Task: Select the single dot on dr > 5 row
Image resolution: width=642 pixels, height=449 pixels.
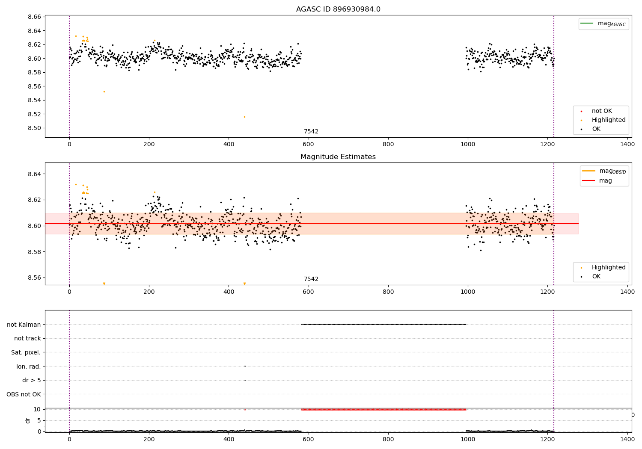Action: point(245,380)
